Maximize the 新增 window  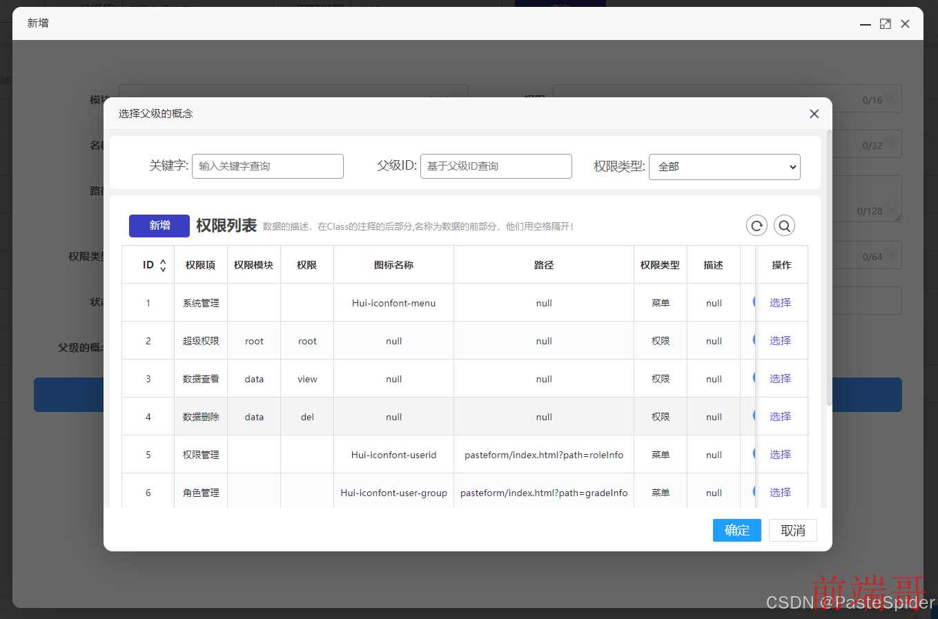click(x=886, y=24)
